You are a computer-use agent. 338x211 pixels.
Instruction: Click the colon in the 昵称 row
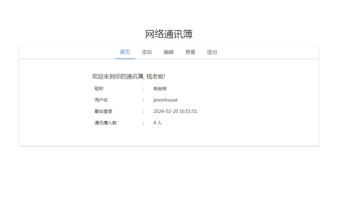tap(143, 89)
